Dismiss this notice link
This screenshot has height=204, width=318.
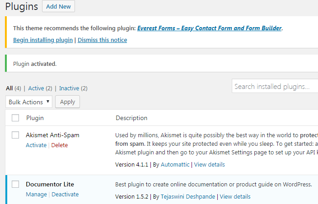(103, 40)
